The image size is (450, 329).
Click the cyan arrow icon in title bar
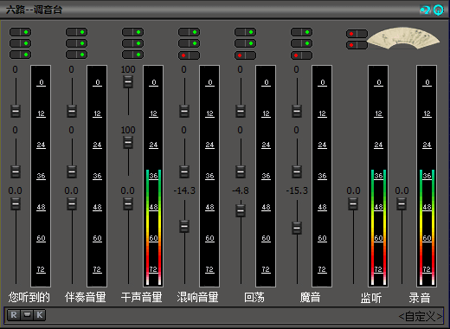[x=425, y=10]
